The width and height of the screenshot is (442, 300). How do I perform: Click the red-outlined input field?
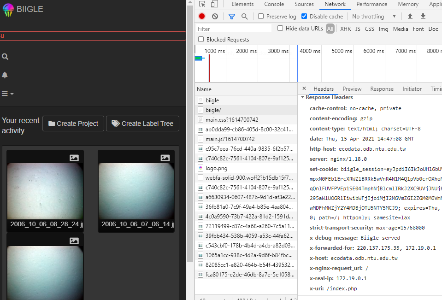coord(93,36)
